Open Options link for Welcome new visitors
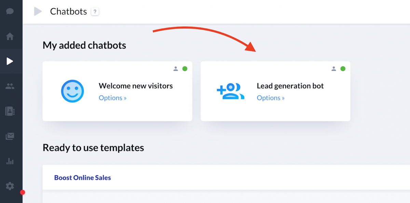 tap(113, 98)
